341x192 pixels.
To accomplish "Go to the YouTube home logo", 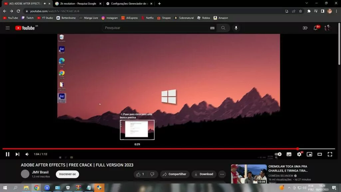I will tap(25, 28).
